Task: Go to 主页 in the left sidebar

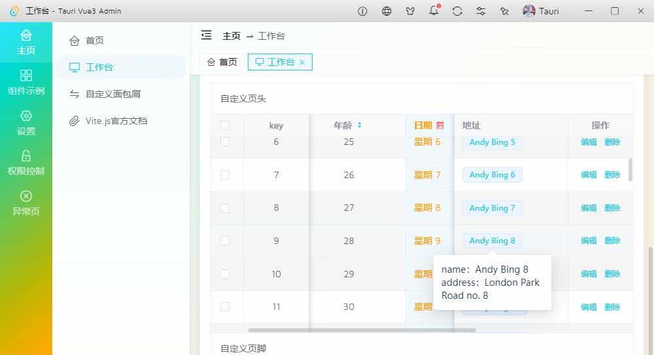Action: tap(26, 42)
